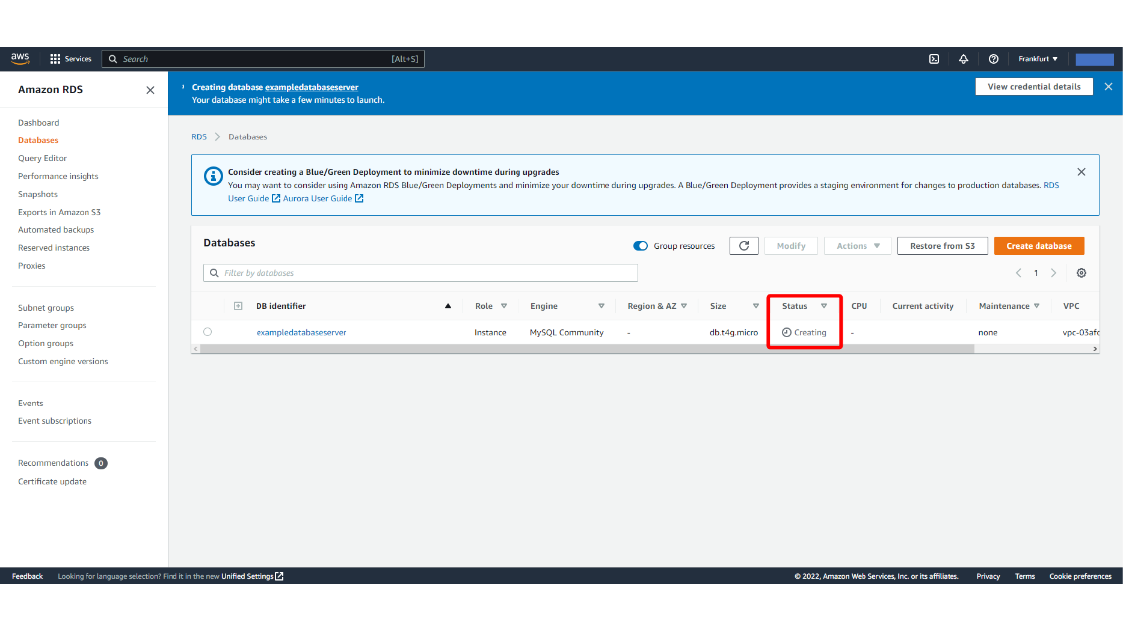The image size is (1123, 631).
Task: Open the Aurora User Guide link
Action: [323, 198]
